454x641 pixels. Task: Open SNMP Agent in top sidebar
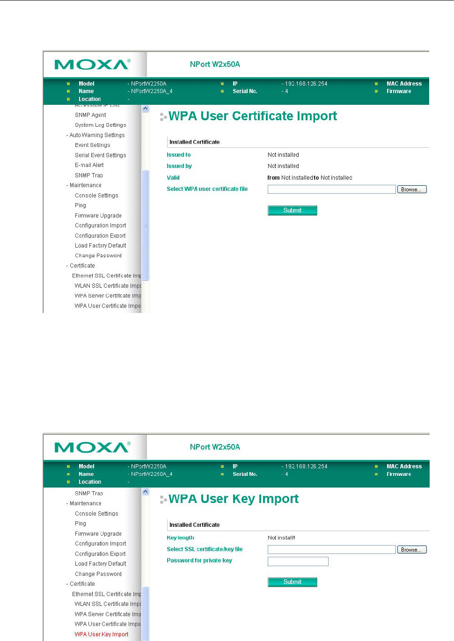tap(90, 115)
